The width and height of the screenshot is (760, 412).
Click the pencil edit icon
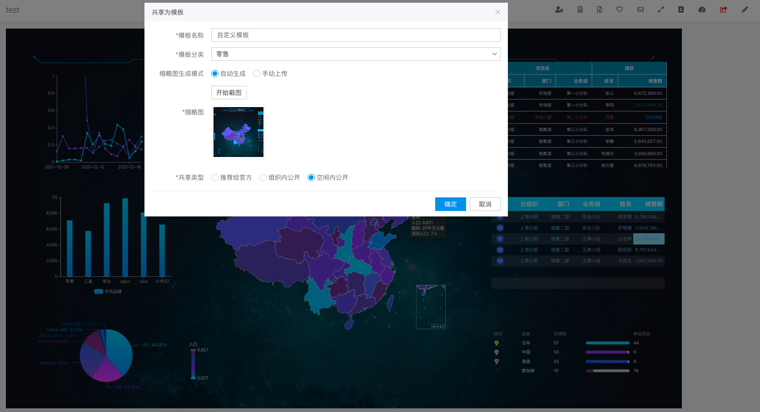745,10
